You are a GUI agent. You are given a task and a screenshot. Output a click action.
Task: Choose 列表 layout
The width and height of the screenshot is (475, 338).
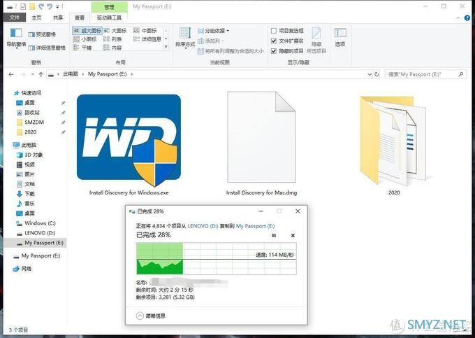(x=112, y=39)
